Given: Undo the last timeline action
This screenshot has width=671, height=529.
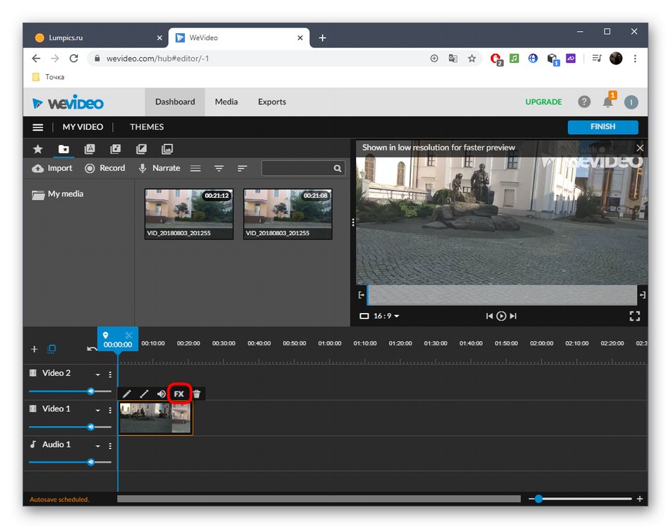Looking at the screenshot, I should pyautogui.click(x=91, y=349).
